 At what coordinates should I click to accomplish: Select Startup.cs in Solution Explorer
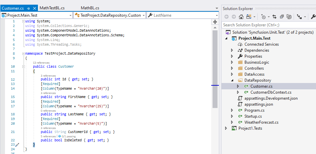(253, 116)
